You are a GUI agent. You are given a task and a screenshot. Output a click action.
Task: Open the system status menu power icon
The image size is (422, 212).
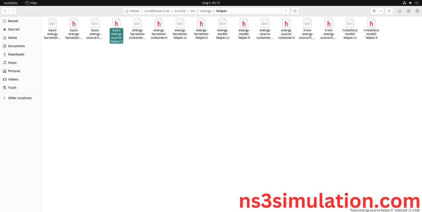pos(417,3)
